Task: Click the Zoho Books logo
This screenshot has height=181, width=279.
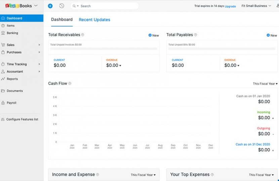Action: tap(18, 6)
